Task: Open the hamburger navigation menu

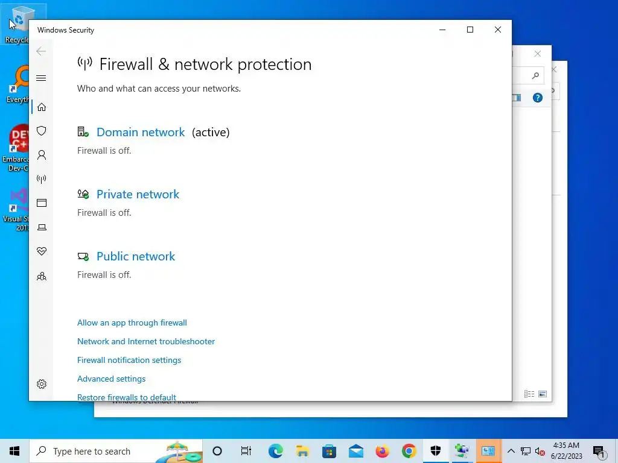Action: (41, 78)
